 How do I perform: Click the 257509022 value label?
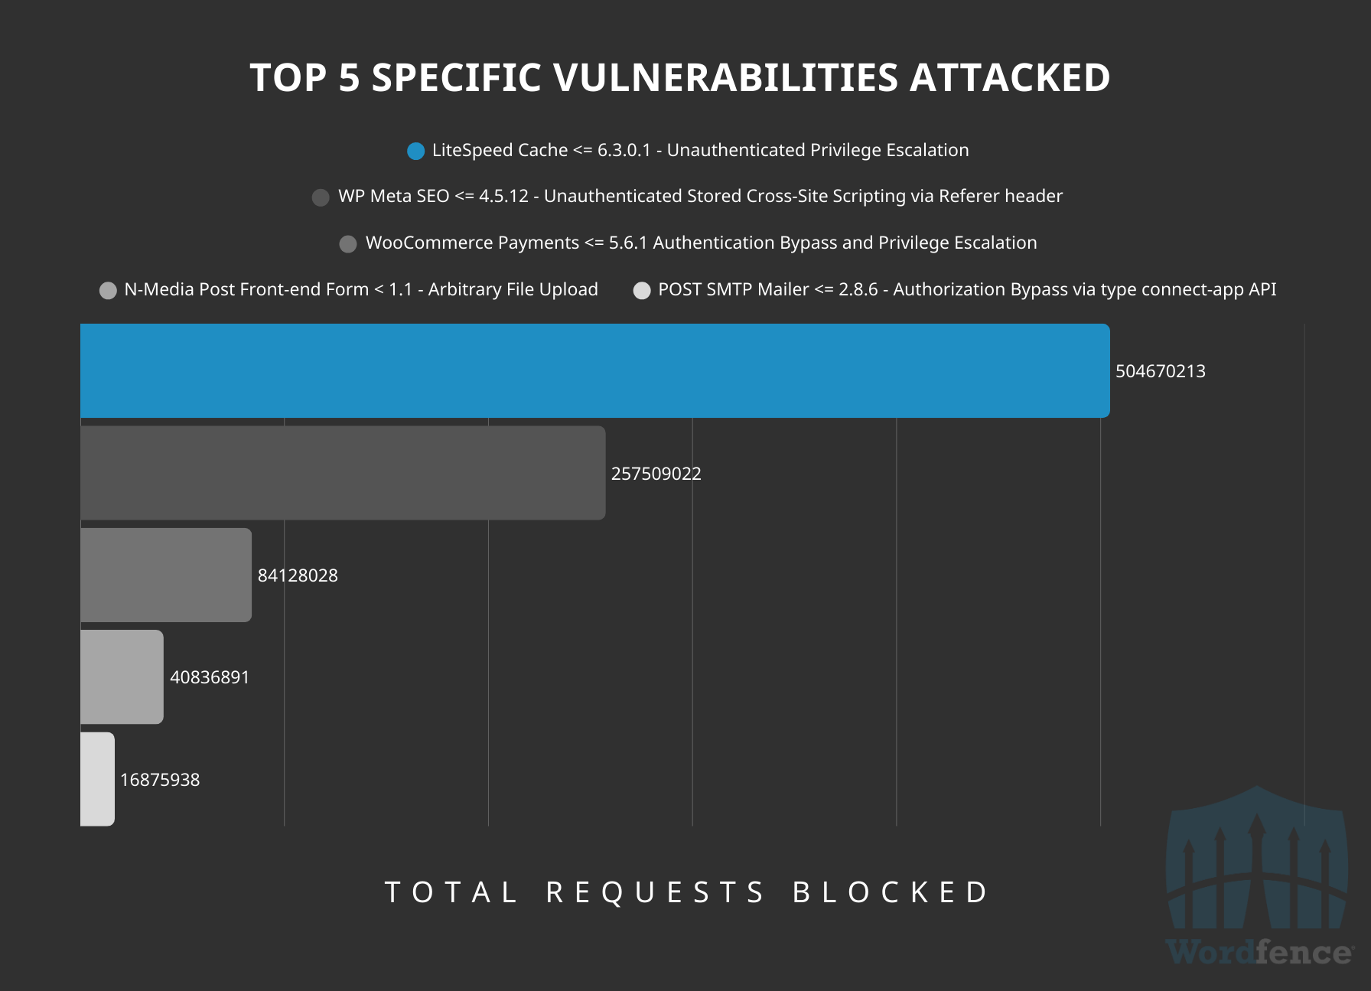click(656, 474)
